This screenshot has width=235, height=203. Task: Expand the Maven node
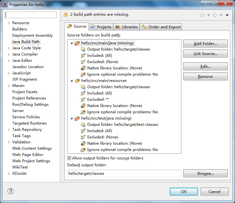[9, 86]
